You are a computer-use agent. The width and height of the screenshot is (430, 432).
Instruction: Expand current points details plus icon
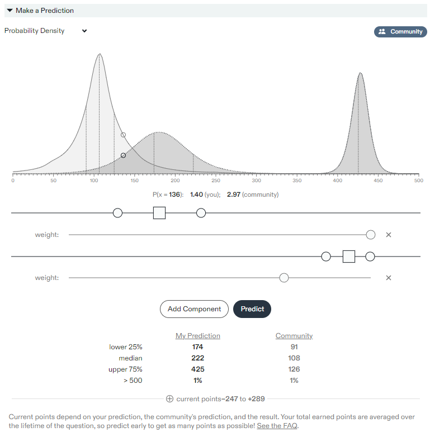click(169, 399)
